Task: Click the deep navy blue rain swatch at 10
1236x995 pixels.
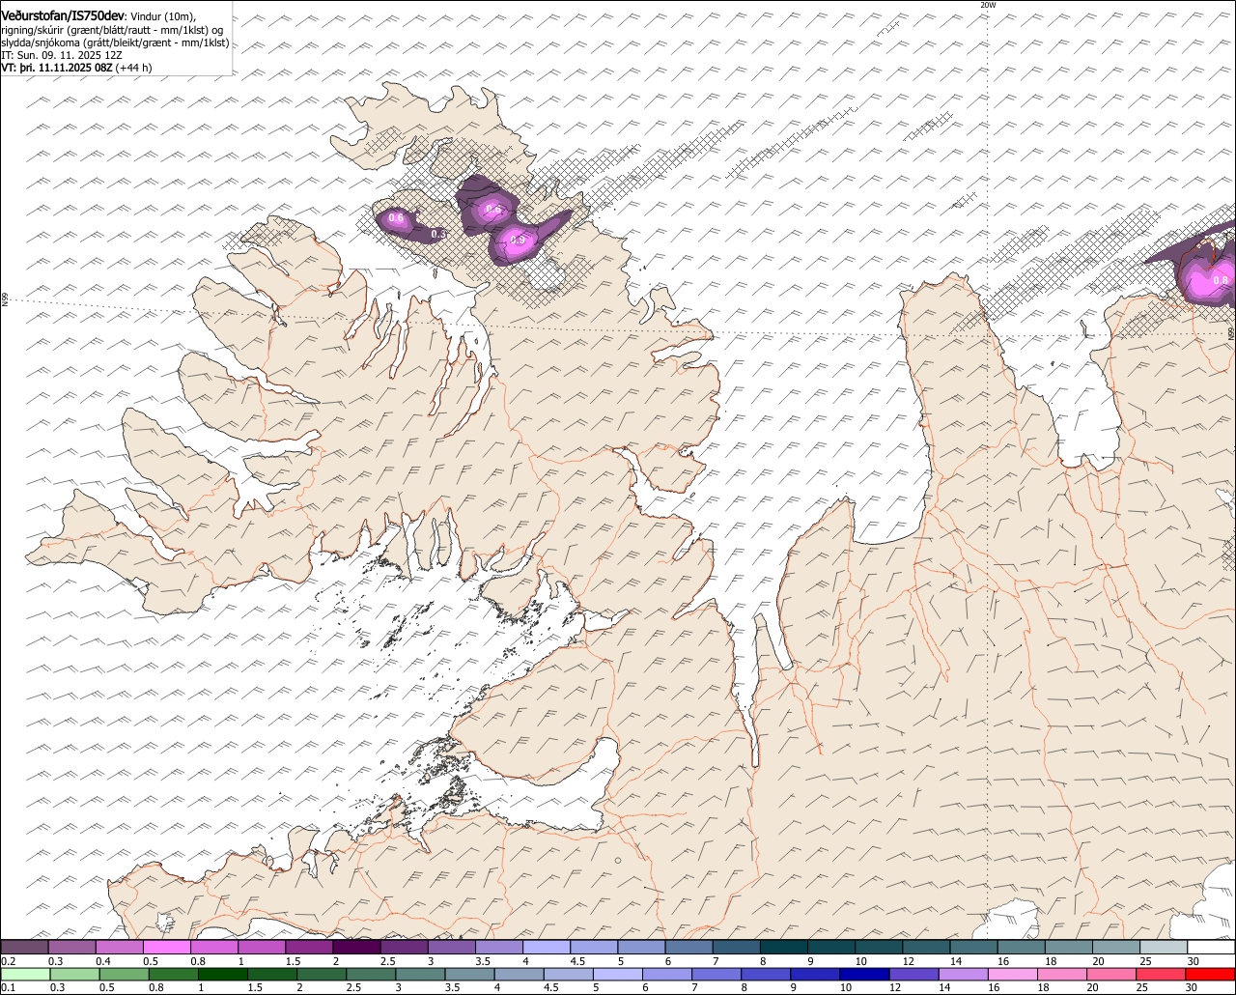Action: [x=864, y=974]
